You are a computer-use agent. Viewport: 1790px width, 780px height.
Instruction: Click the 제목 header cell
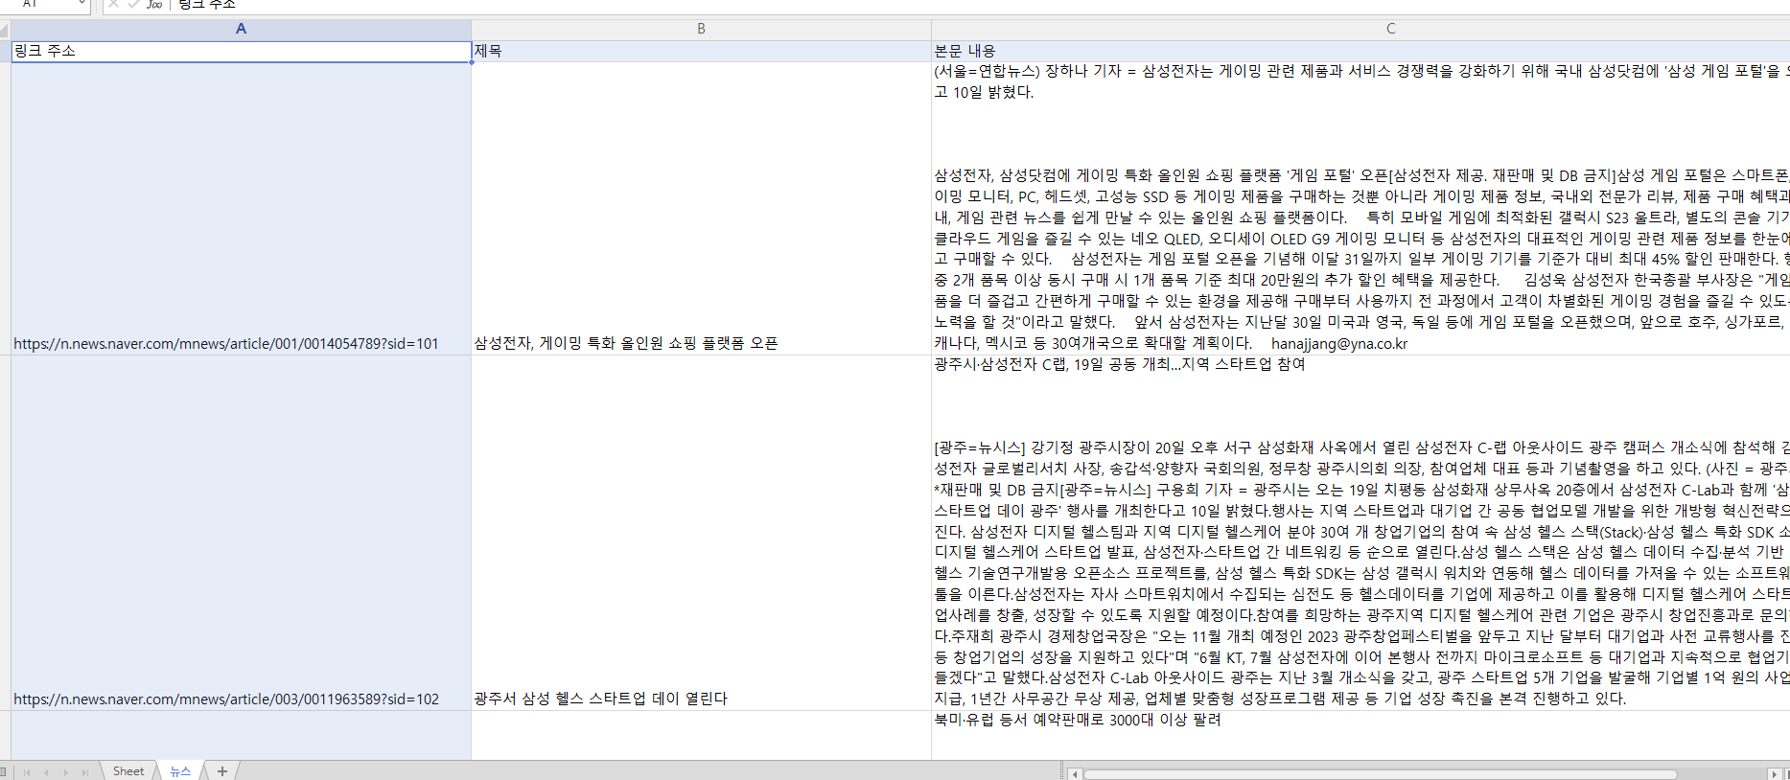[x=701, y=52]
